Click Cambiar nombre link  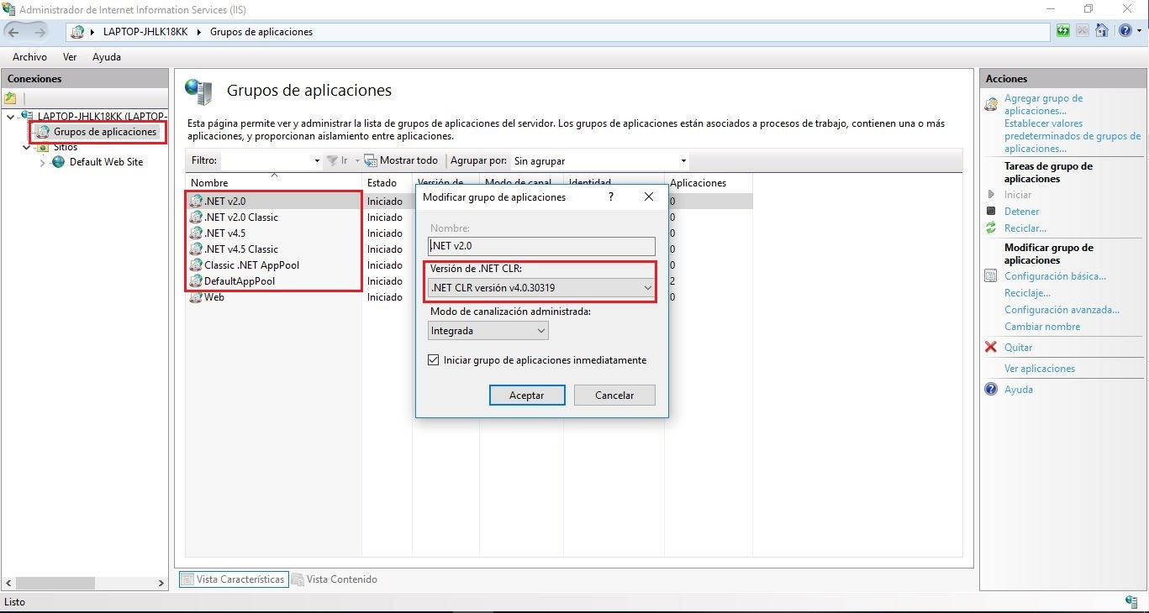tap(1042, 327)
